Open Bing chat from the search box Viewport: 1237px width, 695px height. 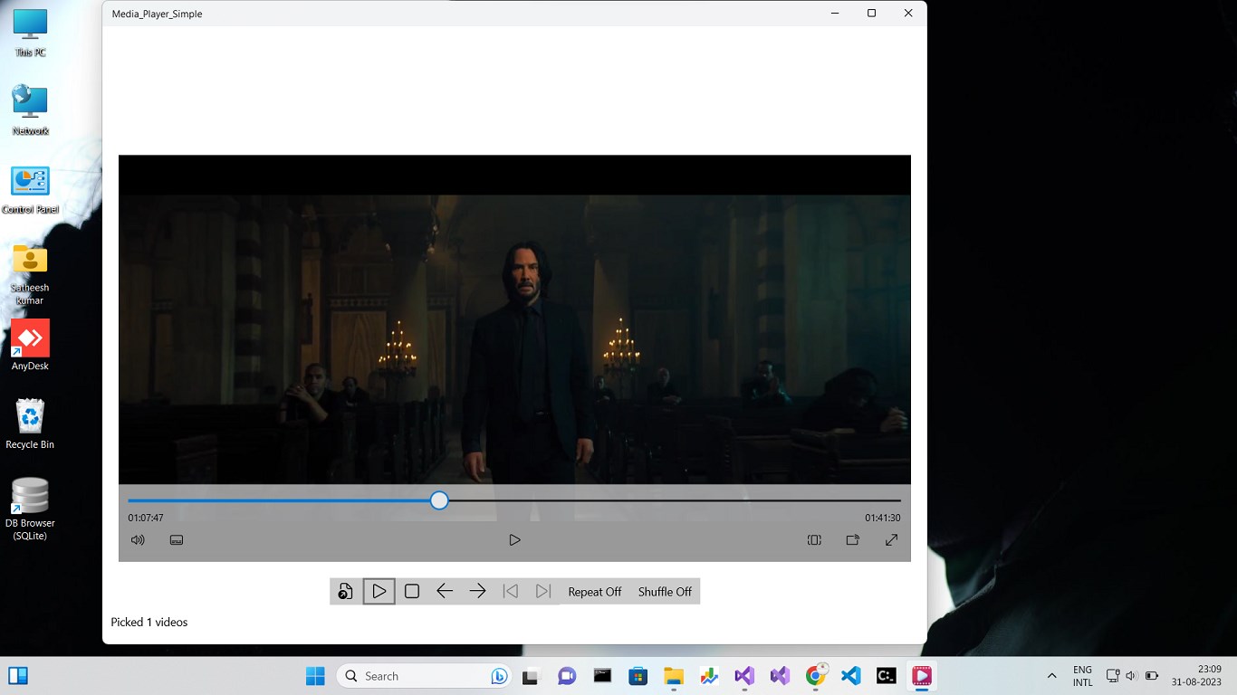click(499, 676)
